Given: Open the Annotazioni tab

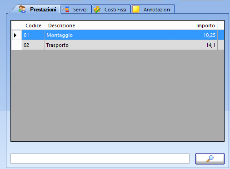Looking at the screenshot, I should coord(153,9).
